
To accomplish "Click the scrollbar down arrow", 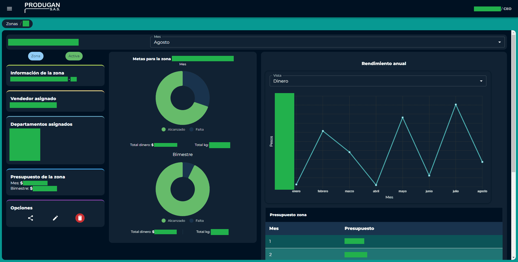I will [513, 258].
